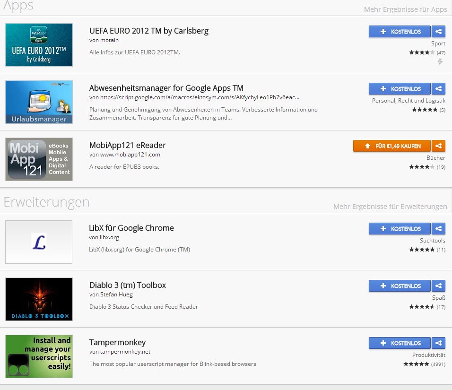Open the UEFA EURO 2012 app thumbnail
Screen dimensions: 452x390
pos(39,45)
